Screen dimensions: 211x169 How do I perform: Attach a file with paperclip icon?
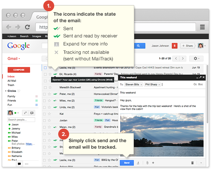tap(147, 163)
